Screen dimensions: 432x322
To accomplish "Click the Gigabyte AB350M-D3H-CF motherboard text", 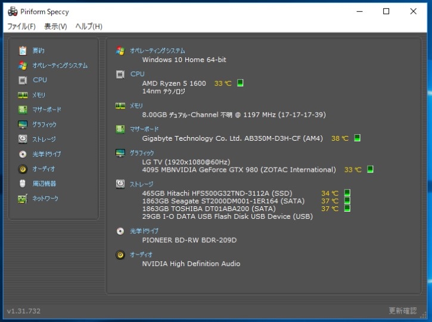I will [x=232, y=138].
